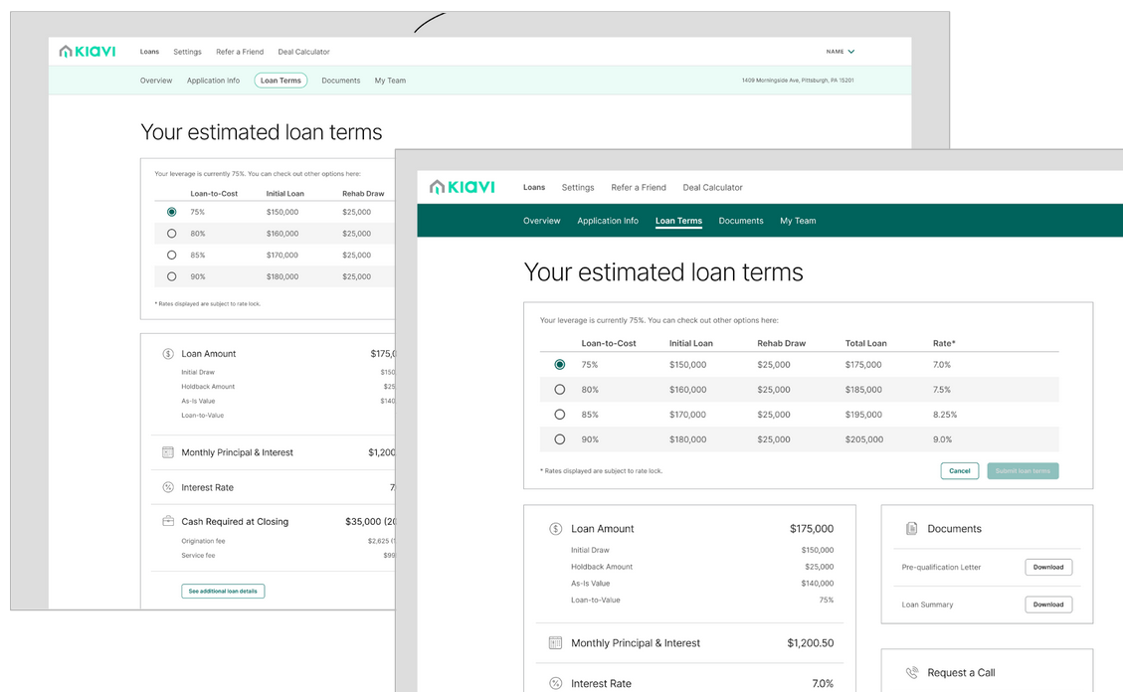Image resolution: width=1123 pixels, height=692 pixels.
Task: Open the NAME account dropdown in back window
Action: click(x=841, y=52)
